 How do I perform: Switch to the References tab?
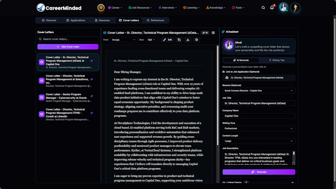[x=155, y=20]
